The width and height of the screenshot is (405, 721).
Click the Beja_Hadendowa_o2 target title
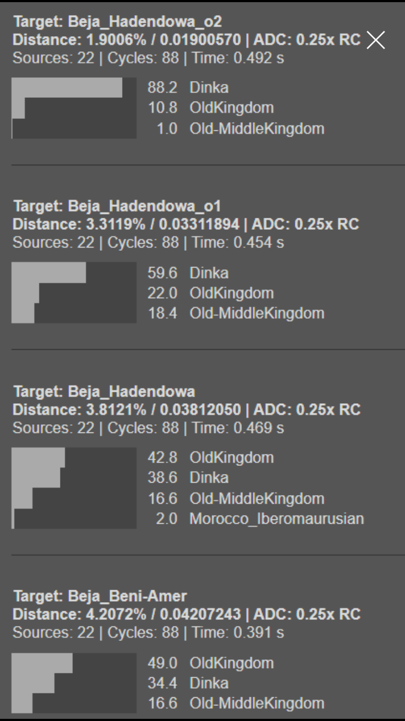118,22
